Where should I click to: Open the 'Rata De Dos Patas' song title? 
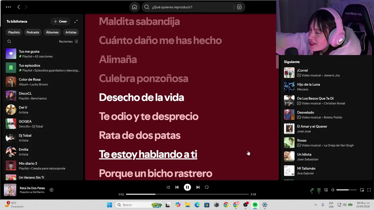coord(32,188)
